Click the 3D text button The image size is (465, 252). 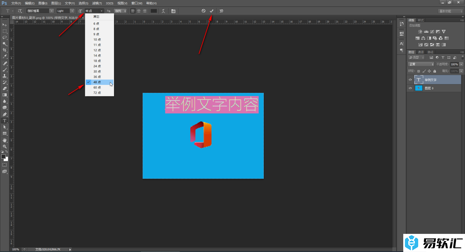tap(221, 11)
